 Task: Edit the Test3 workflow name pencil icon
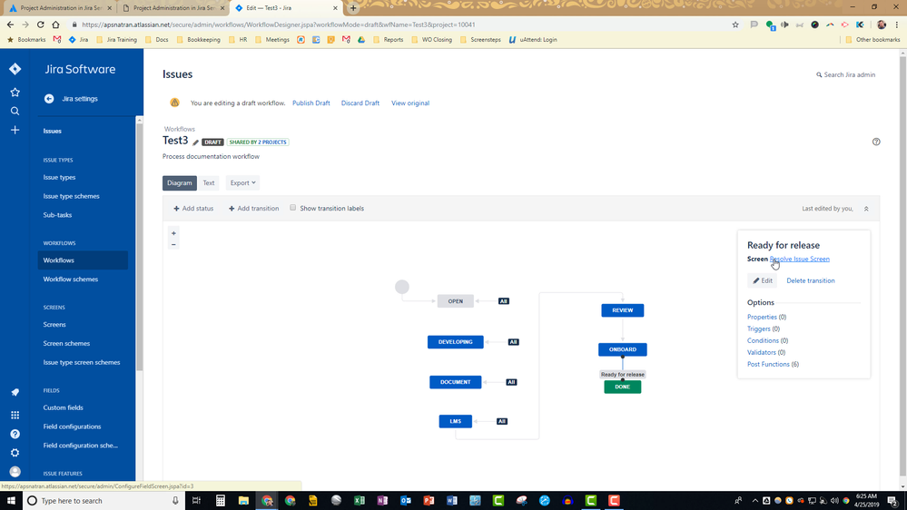tap(195, 142)
